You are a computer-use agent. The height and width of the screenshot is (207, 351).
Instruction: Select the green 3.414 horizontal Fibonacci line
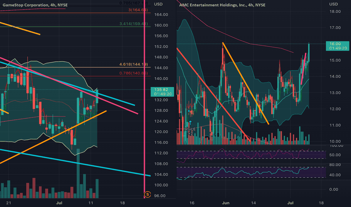click(75, 27)
